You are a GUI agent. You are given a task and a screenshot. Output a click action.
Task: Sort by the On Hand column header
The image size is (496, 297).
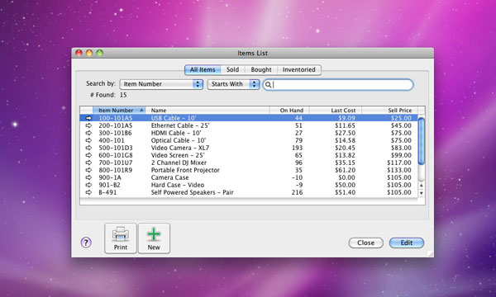[x=289, y=111]
